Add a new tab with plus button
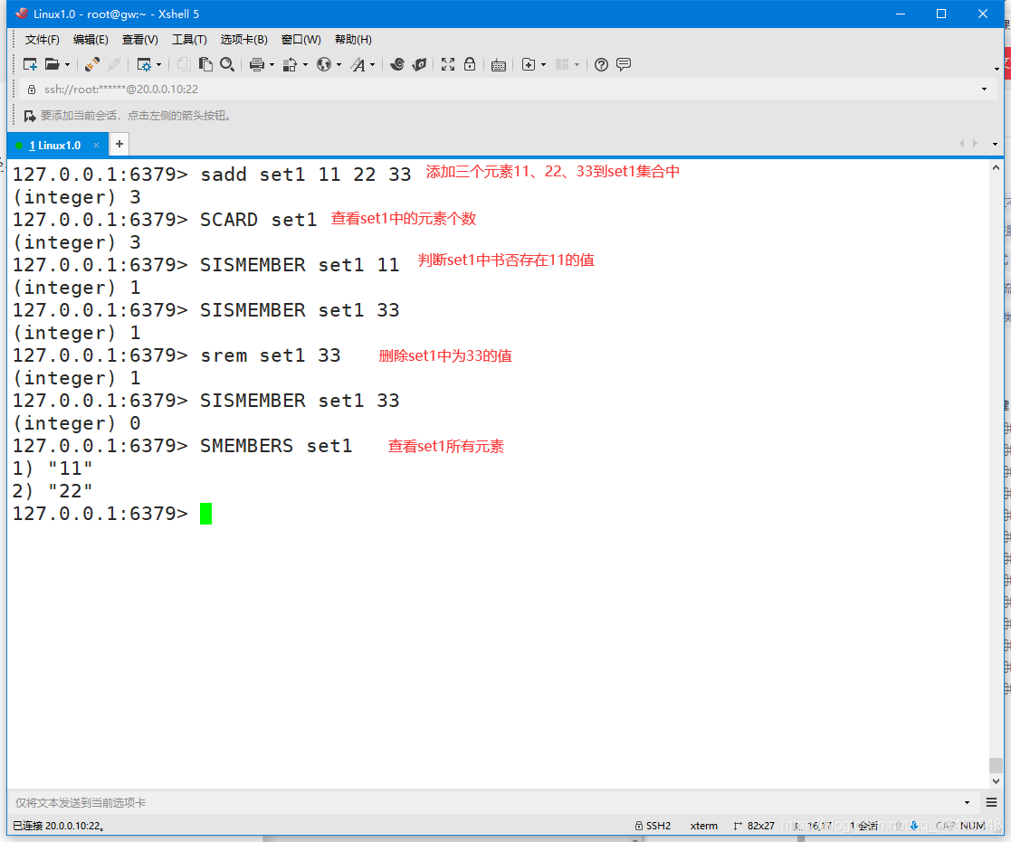Image resolution: width=1011 pixels, height=842 pixels. pos(119,144)
